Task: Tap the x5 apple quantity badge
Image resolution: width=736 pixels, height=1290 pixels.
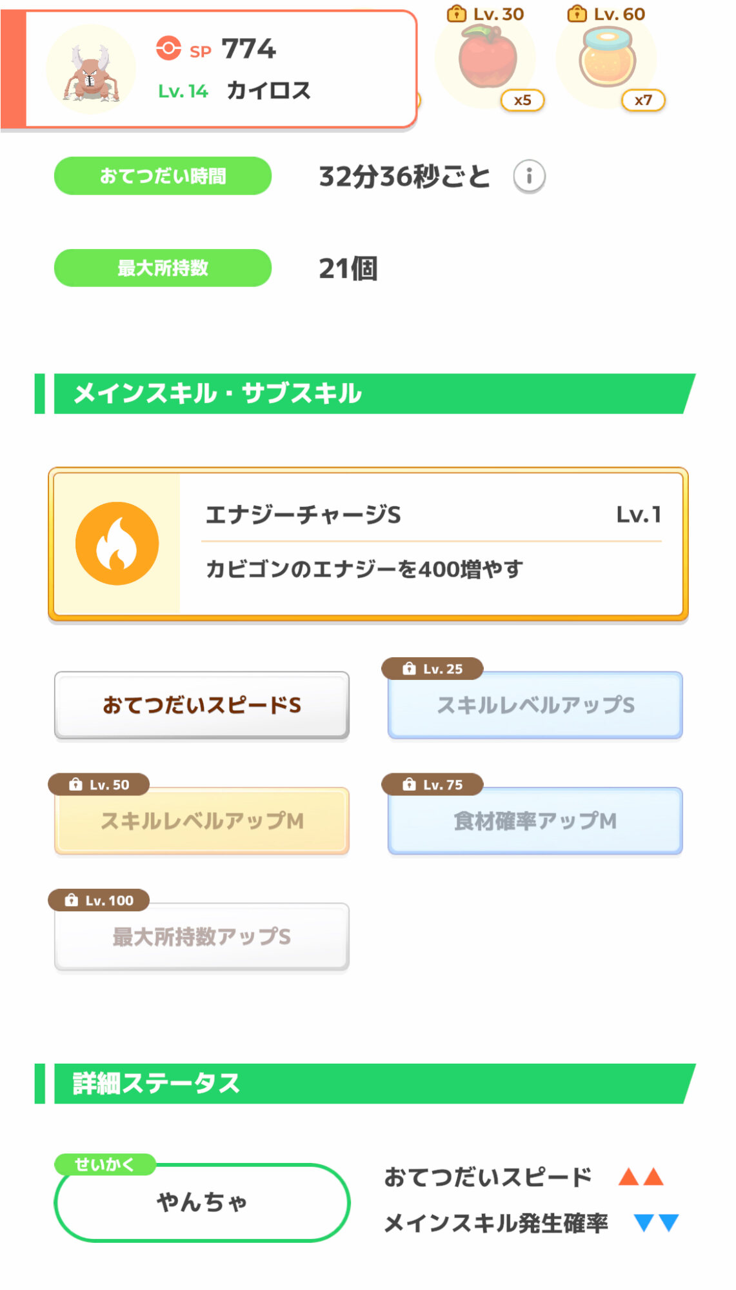Action: 522,100
